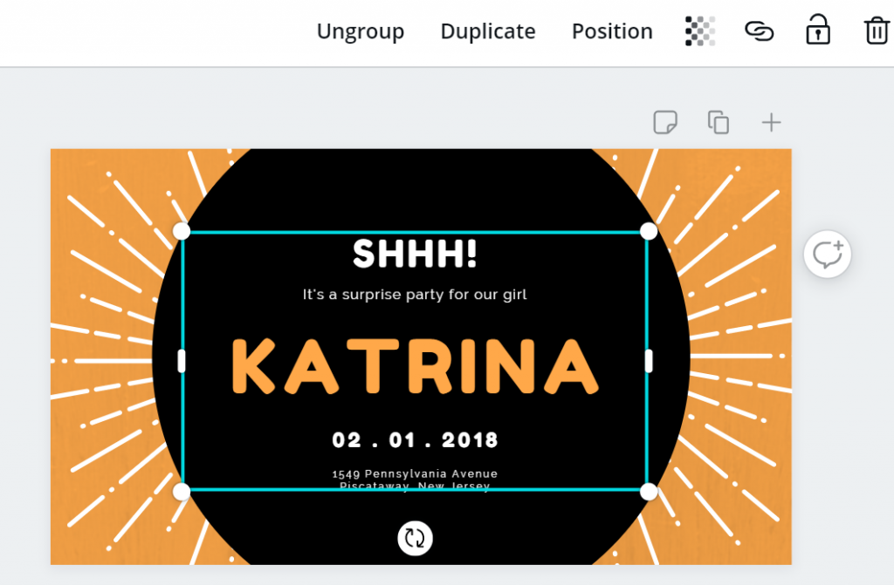Click the bottom-left corner resize handle
894x585 pixels.
(182, 491)
